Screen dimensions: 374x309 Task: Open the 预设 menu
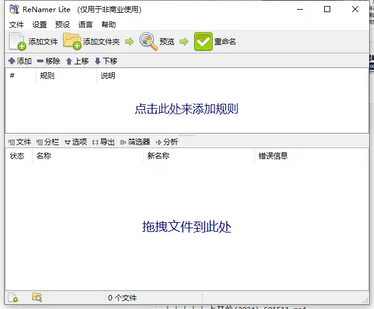63,24
